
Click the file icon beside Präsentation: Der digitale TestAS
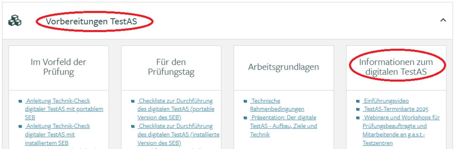click(246, 118)
